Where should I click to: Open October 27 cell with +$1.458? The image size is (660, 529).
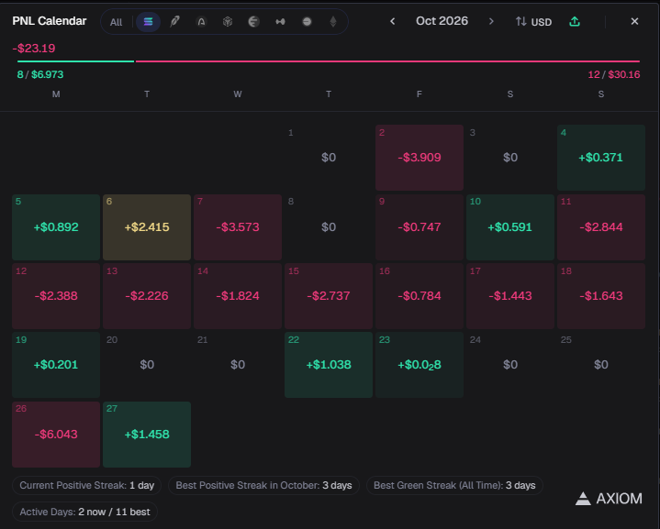[x=147, y=435]
